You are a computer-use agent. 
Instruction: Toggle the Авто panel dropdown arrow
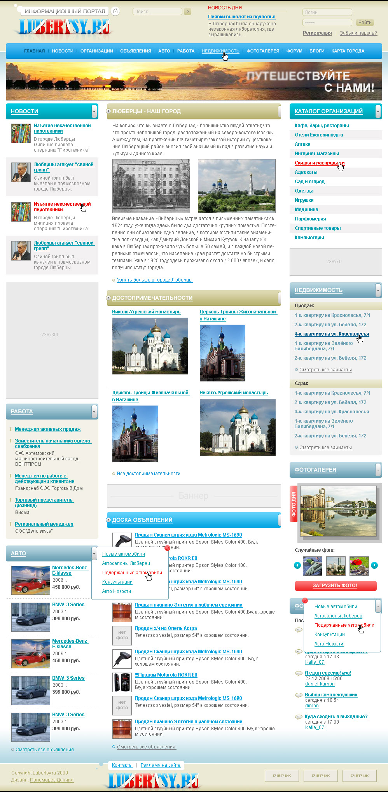[x=94, y=554]
